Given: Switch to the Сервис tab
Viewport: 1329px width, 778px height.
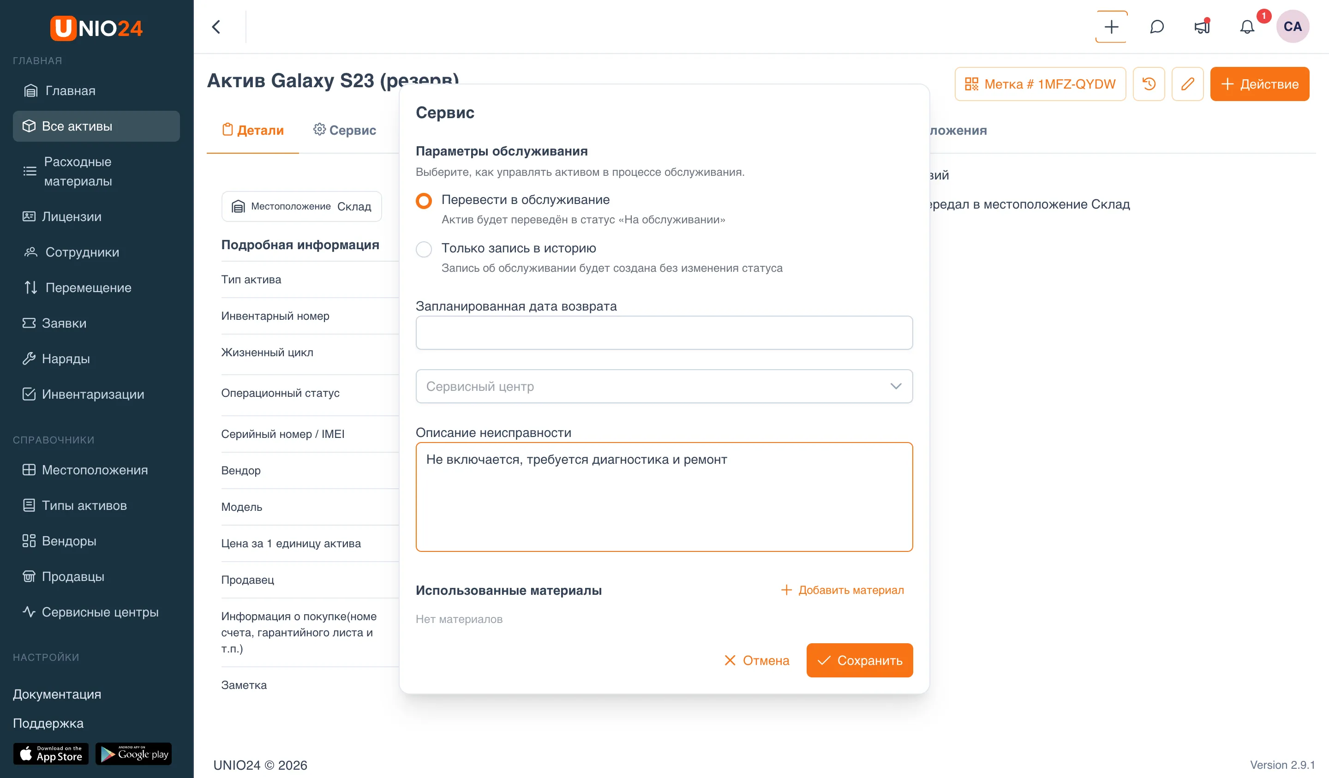Looking at the screenshot, I should click(x=344, y=130).
